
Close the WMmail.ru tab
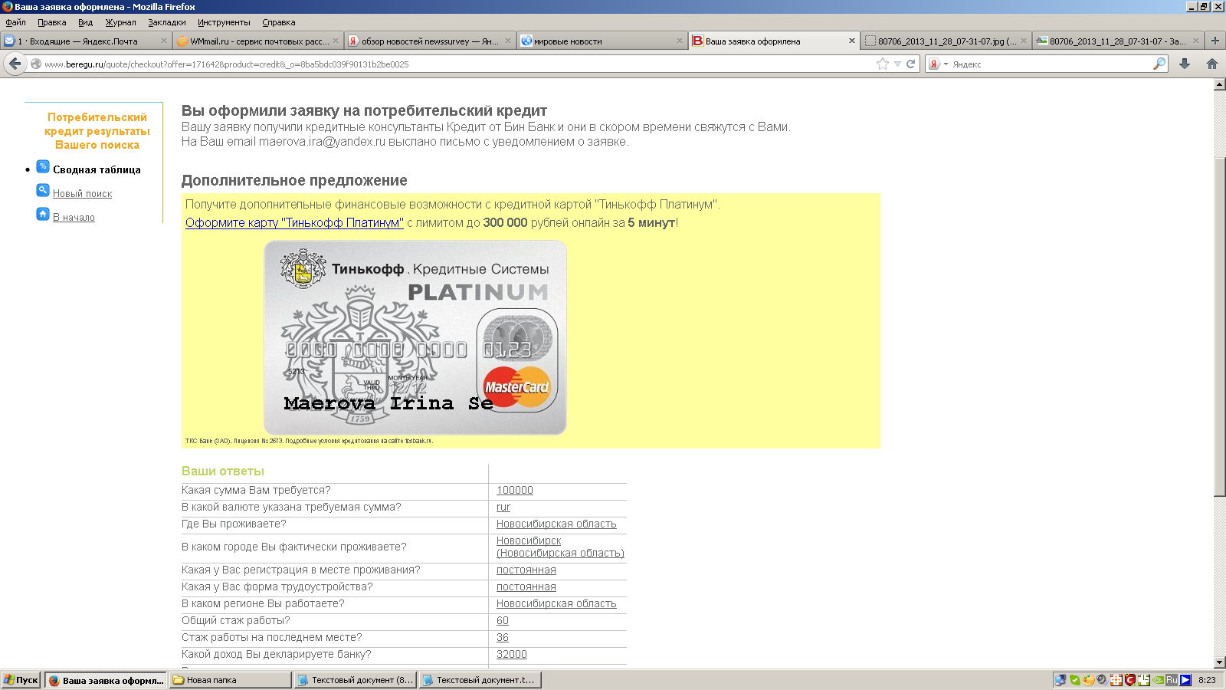(x=336, y=41)
